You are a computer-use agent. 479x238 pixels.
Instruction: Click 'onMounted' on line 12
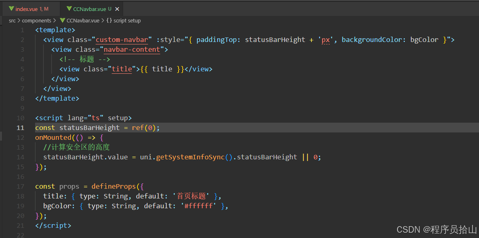(x=53, y=137)
